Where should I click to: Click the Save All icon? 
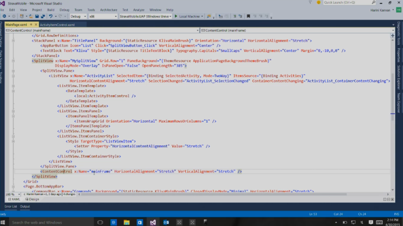43,16
